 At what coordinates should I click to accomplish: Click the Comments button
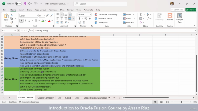pyautogui.click(x=177, y=10)
